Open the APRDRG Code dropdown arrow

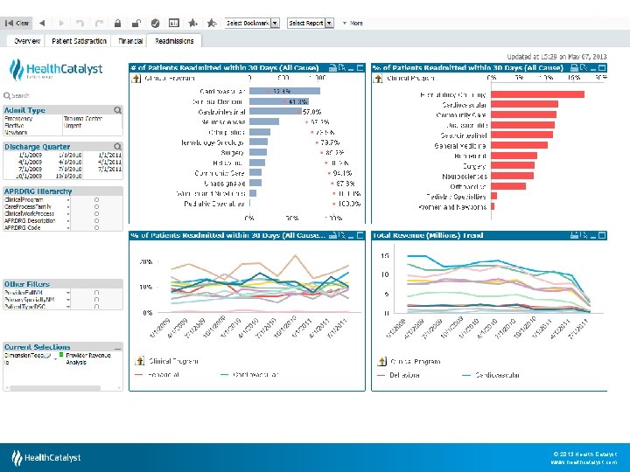pos(68,227)
